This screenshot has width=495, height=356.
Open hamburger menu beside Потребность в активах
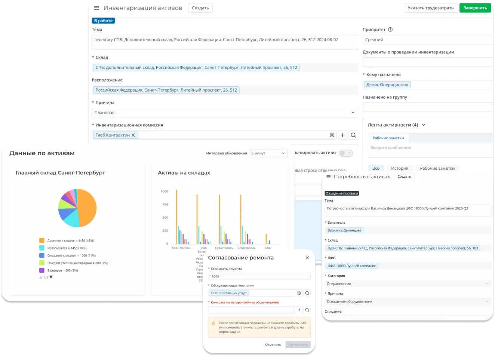(x=329, y=177)
